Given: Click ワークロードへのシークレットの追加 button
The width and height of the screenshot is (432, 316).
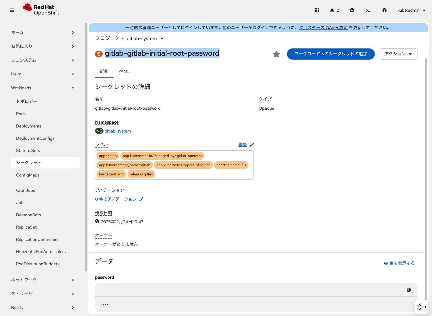Looking at the screenshot, I should tap(331, 54).
